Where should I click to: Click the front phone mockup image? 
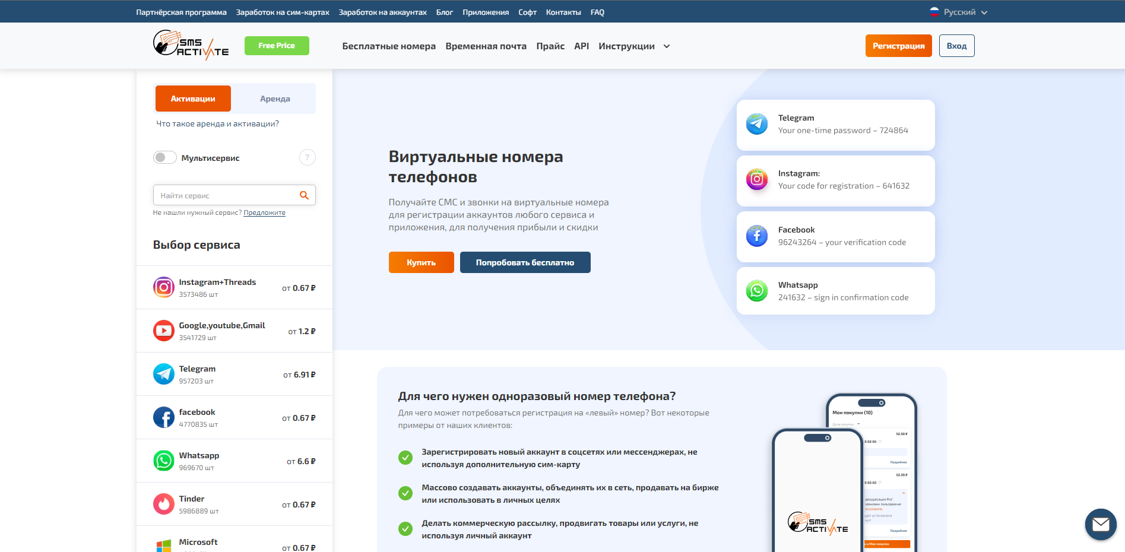click(817, 491)
